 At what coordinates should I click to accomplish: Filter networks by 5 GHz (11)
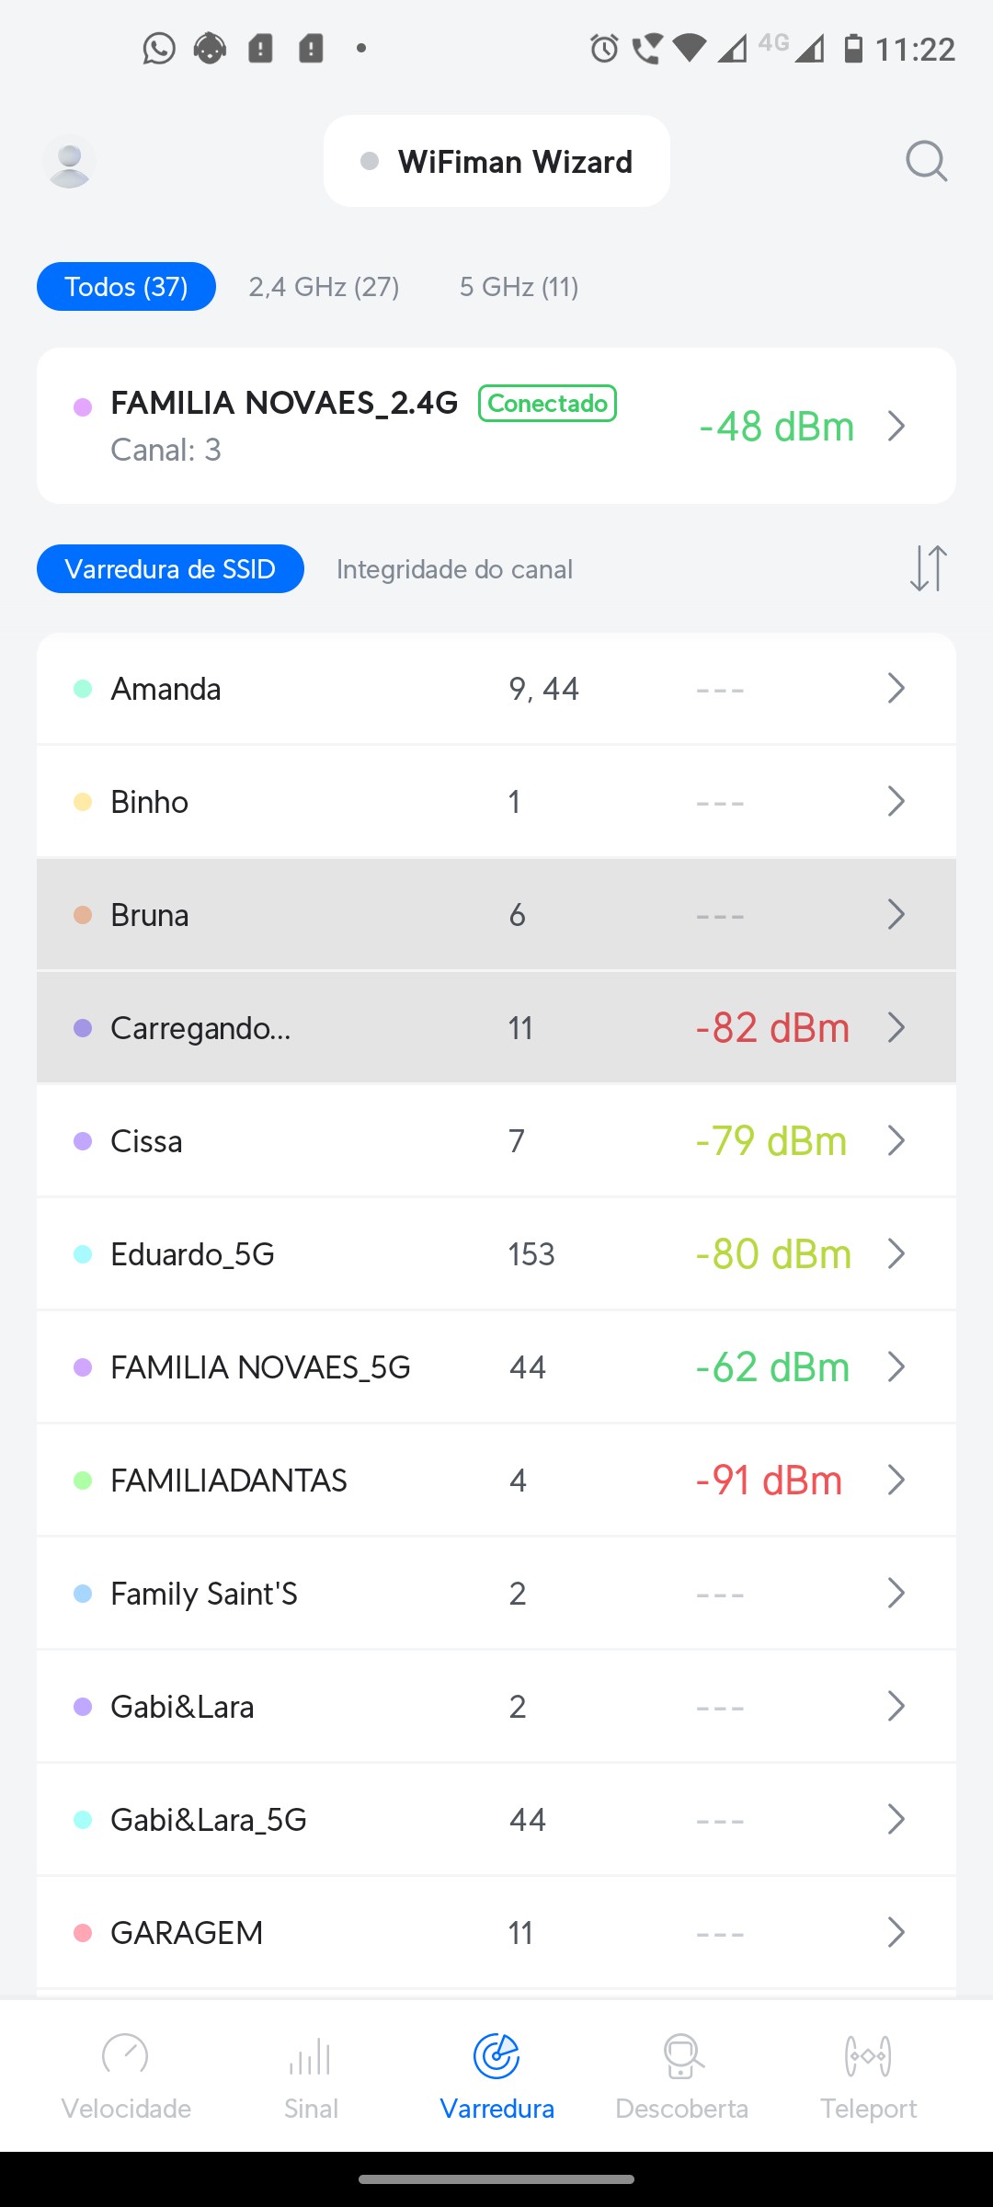[519, 287]
